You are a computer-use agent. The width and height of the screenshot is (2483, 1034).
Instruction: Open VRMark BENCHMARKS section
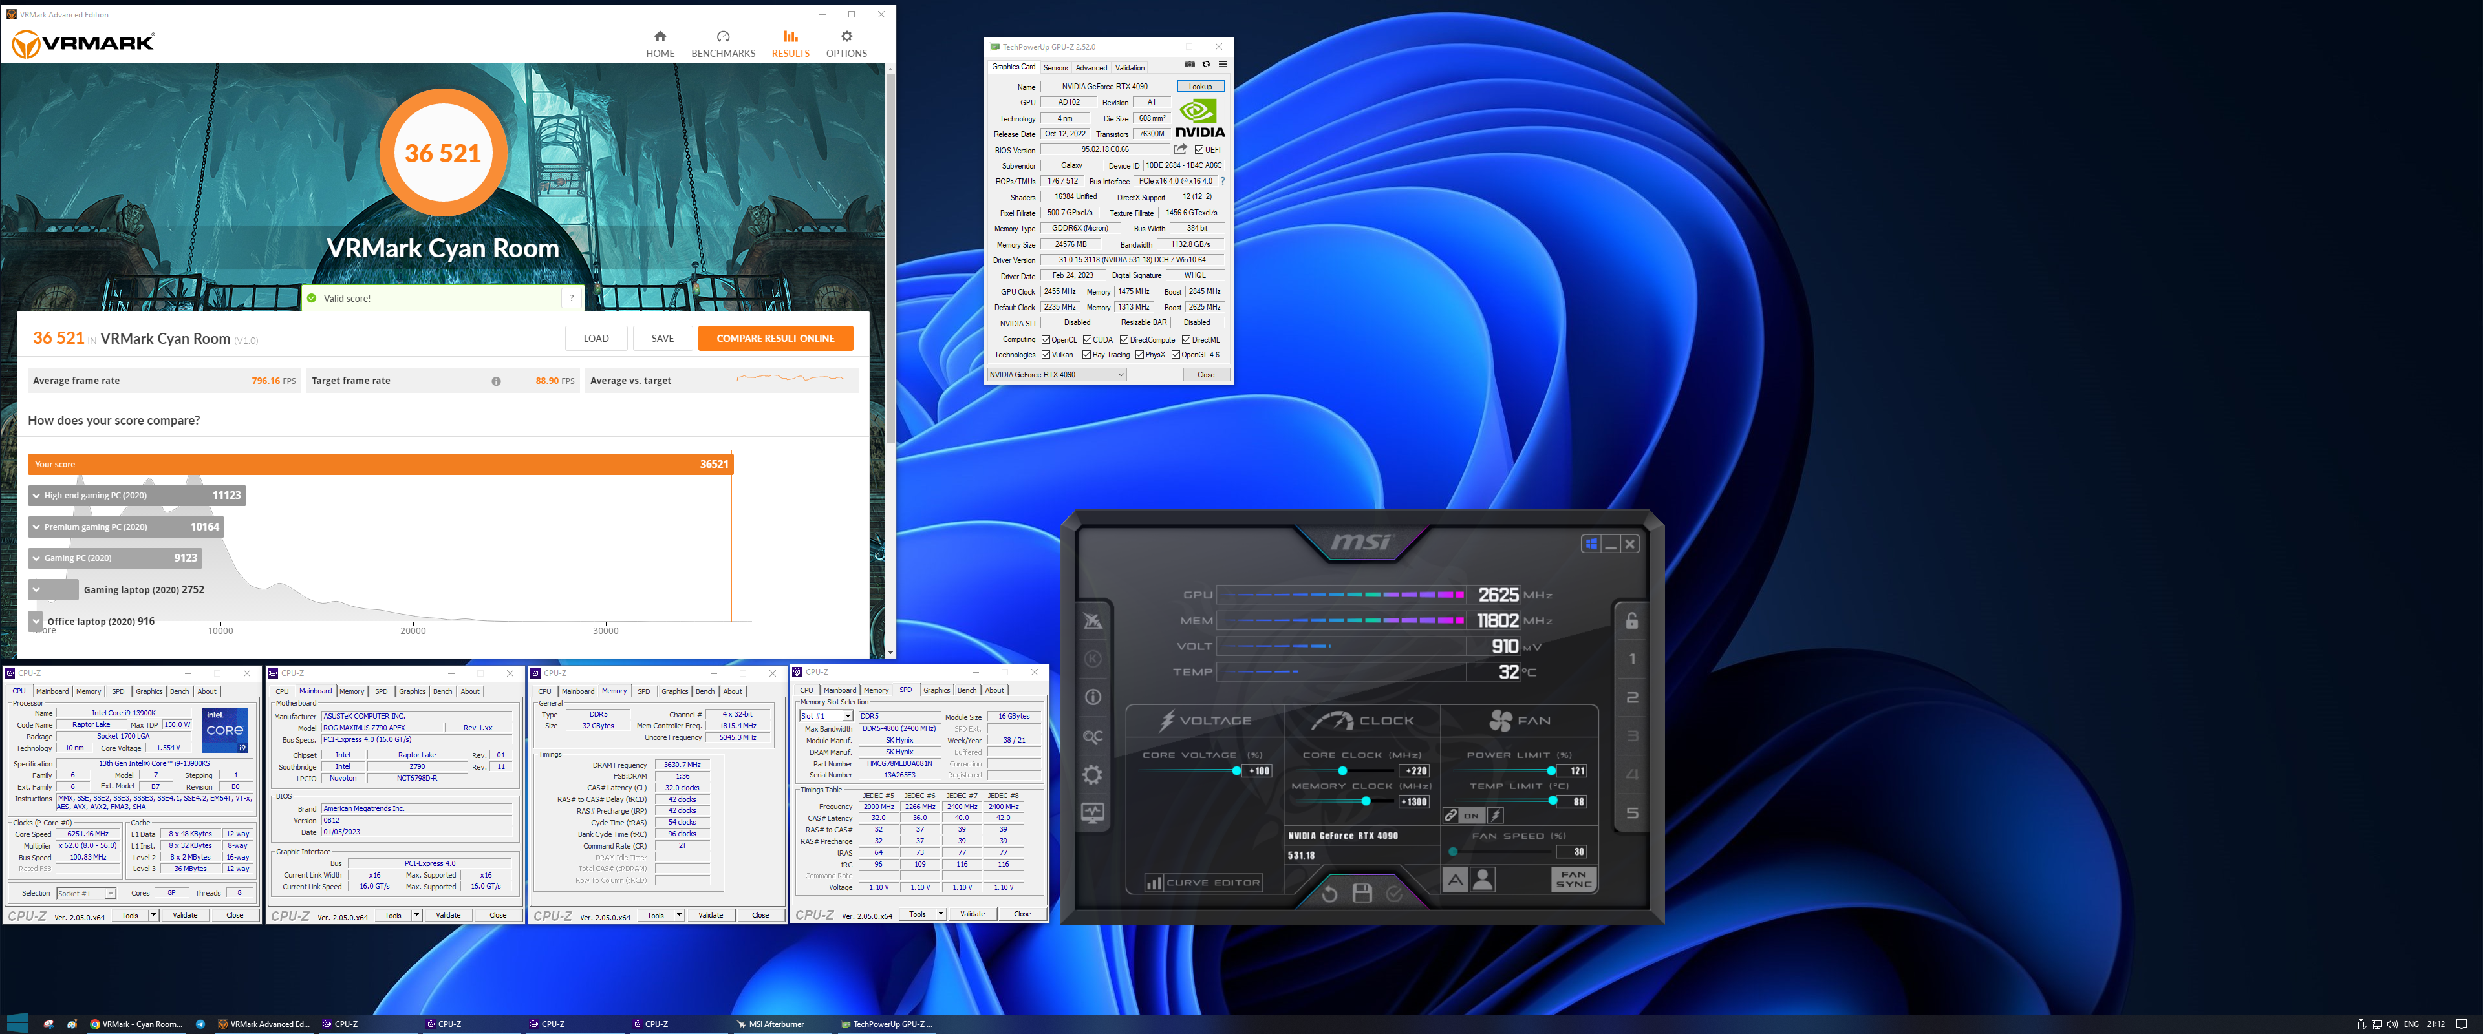723,45
